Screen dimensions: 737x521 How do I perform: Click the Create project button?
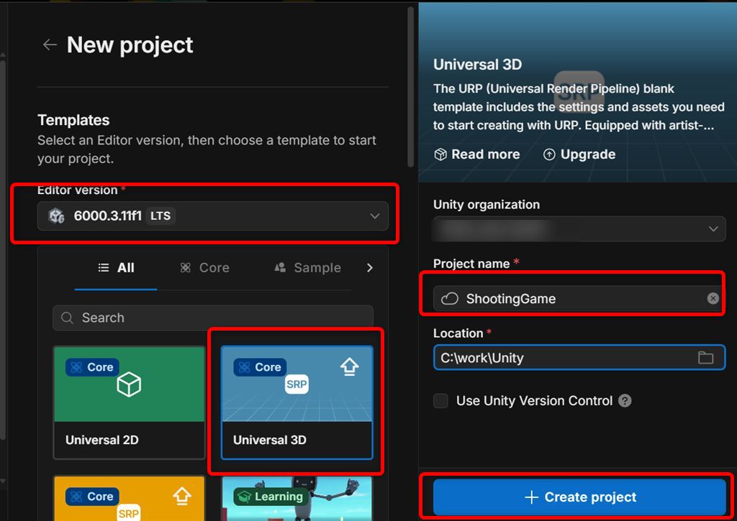[x=579, y=497]
